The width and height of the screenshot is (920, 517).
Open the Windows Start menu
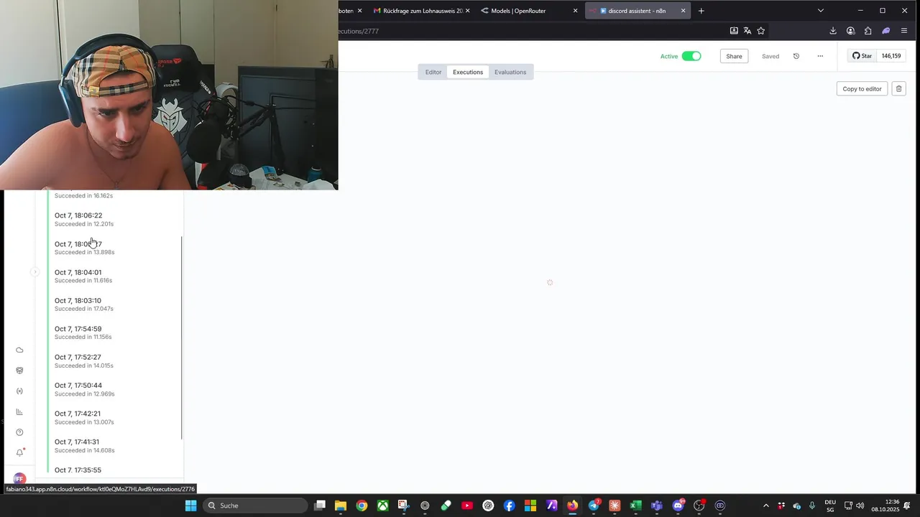click(x=190, y=506)
